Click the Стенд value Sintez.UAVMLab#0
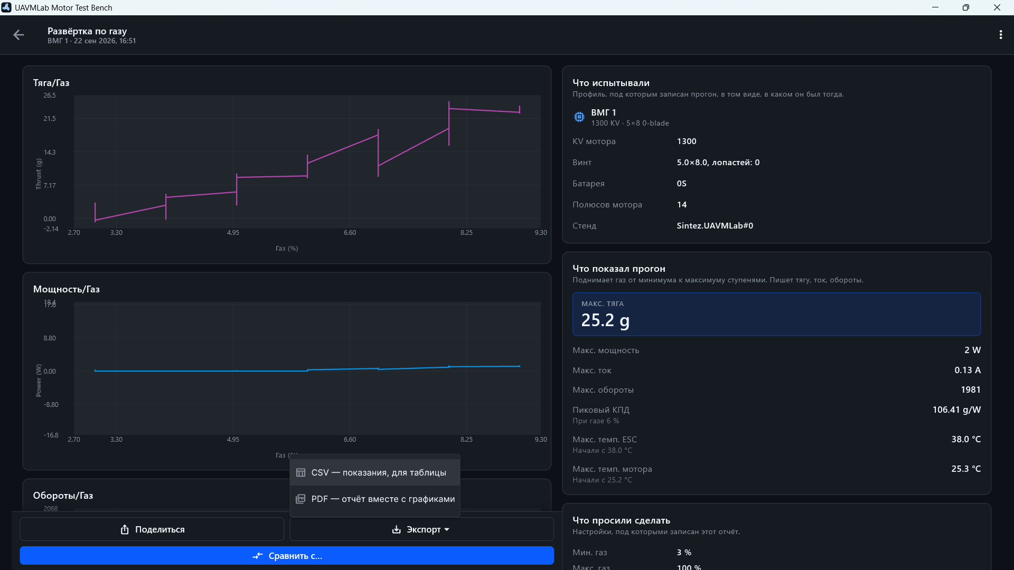 click(x=715, y=226)
